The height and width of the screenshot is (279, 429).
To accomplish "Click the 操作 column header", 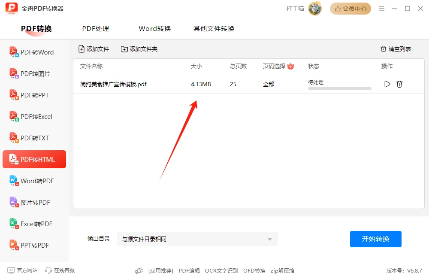I will point(387,66).
